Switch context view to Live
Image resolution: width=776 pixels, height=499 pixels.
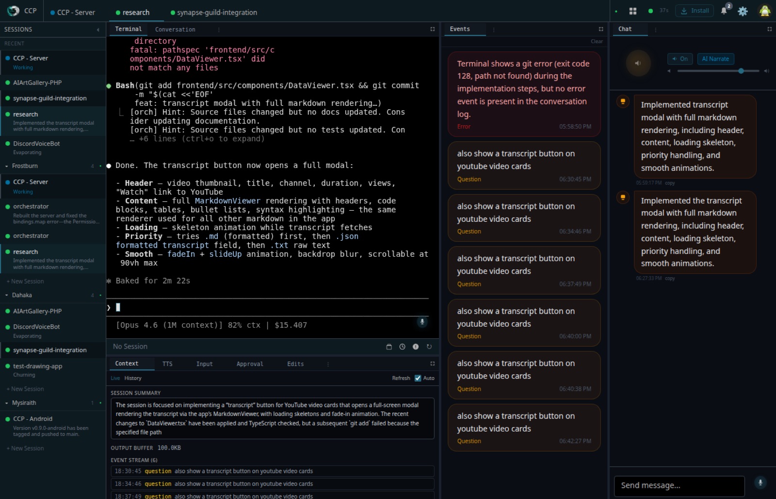(115, 378)
